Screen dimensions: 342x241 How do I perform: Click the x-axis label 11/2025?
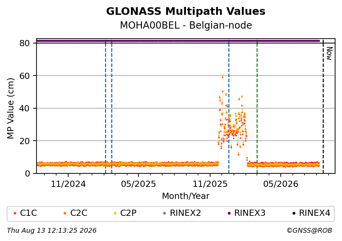[210, 184]
